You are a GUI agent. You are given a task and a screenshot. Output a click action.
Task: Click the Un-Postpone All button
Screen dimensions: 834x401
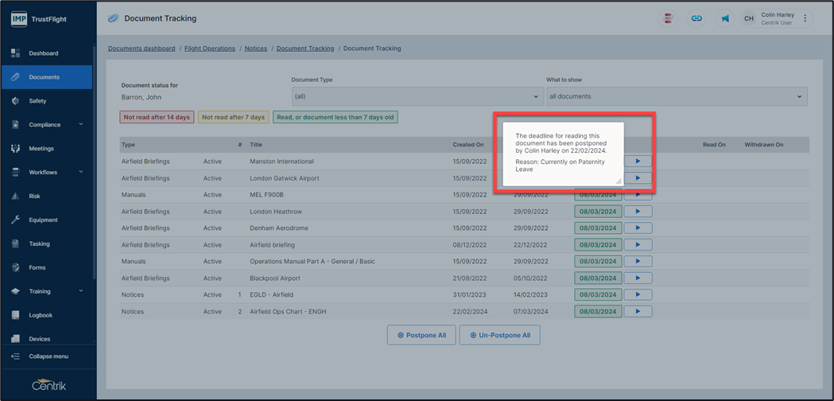click(499, 335)
